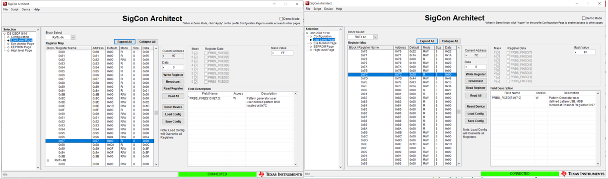The height and width of the screenshot is (179, 608).
Task: Open Help menu in right window
Action: pos(339,9)
